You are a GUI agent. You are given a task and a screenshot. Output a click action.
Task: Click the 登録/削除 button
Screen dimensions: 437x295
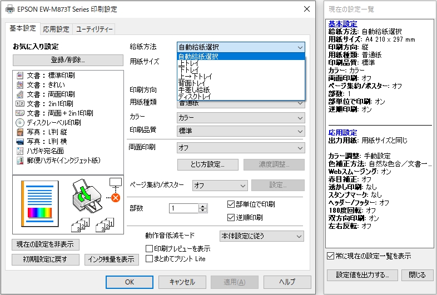click(x=68, y=60)
